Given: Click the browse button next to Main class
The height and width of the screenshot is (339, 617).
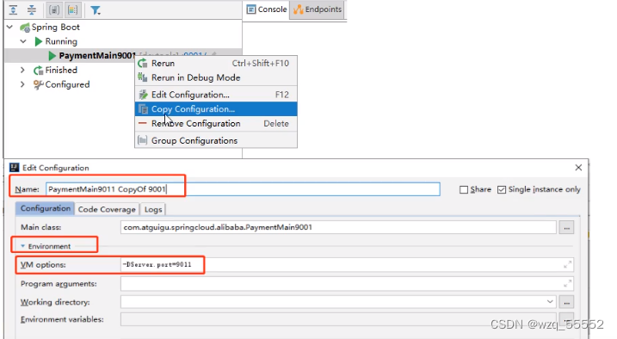Looking at the screenshot, I should [x=566, y=228].
